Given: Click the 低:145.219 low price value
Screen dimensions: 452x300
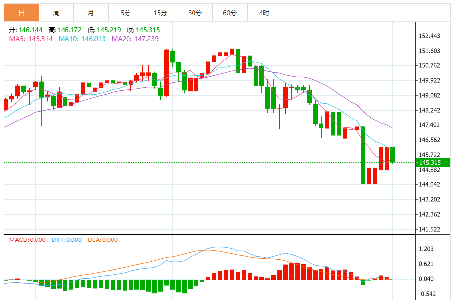Looking at the screenshot, I should pos(104,30).
